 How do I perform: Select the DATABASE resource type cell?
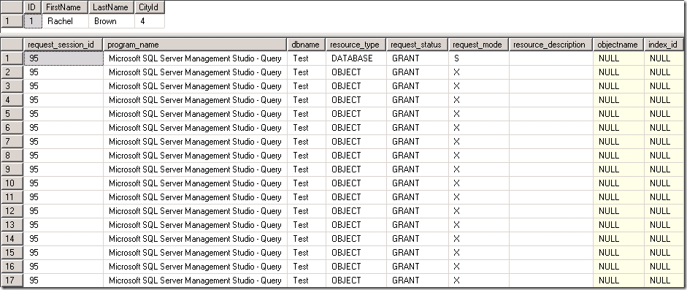(356, 58)
